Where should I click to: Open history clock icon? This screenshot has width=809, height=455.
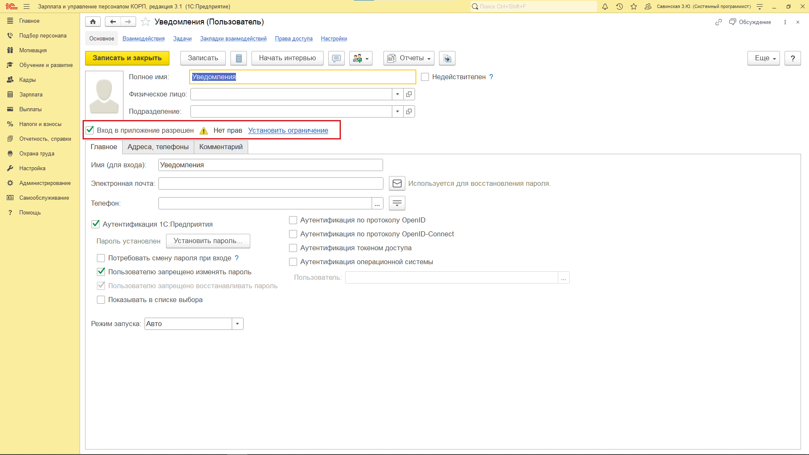pos(619,6)
